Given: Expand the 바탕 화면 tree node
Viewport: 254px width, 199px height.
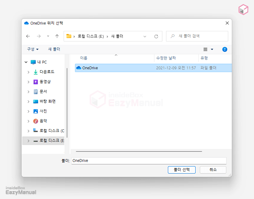Looking at the screenshot, I should click(x=28, y=101).
